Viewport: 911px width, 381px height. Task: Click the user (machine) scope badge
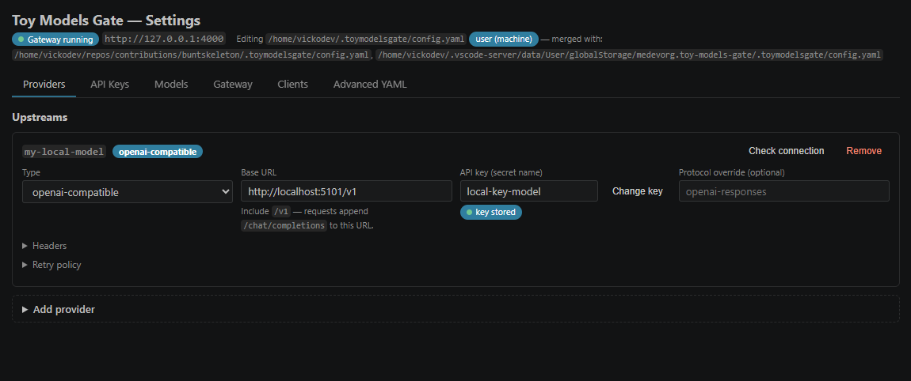tap(504, 39)
